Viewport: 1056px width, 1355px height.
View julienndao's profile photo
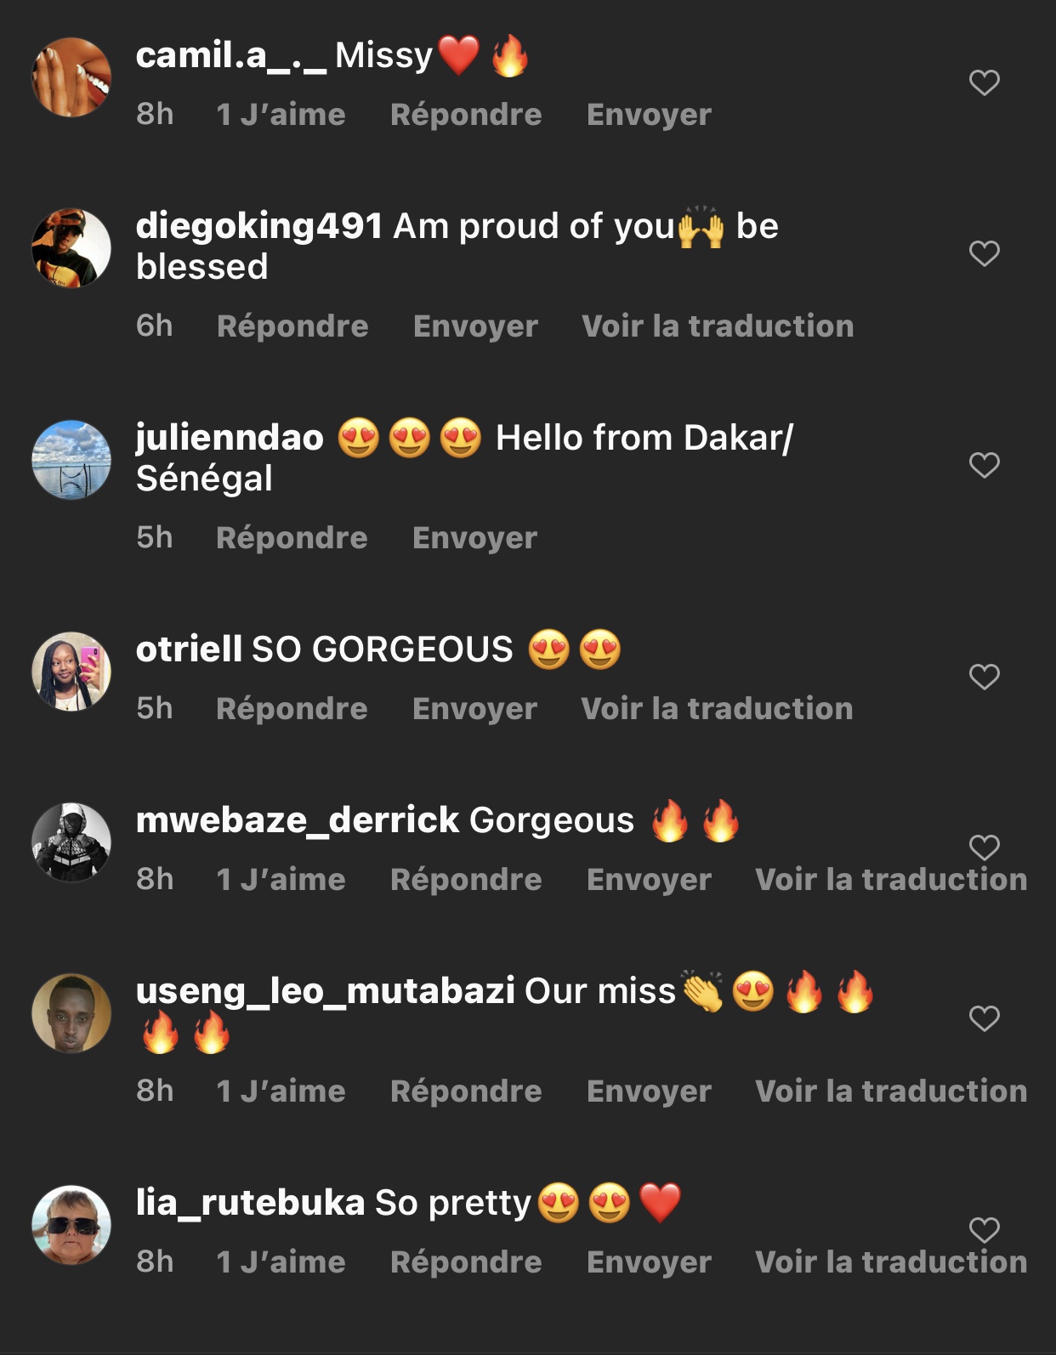pos(71,460)
